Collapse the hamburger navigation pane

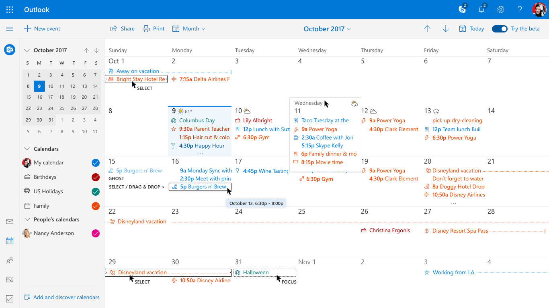(10, 29)
